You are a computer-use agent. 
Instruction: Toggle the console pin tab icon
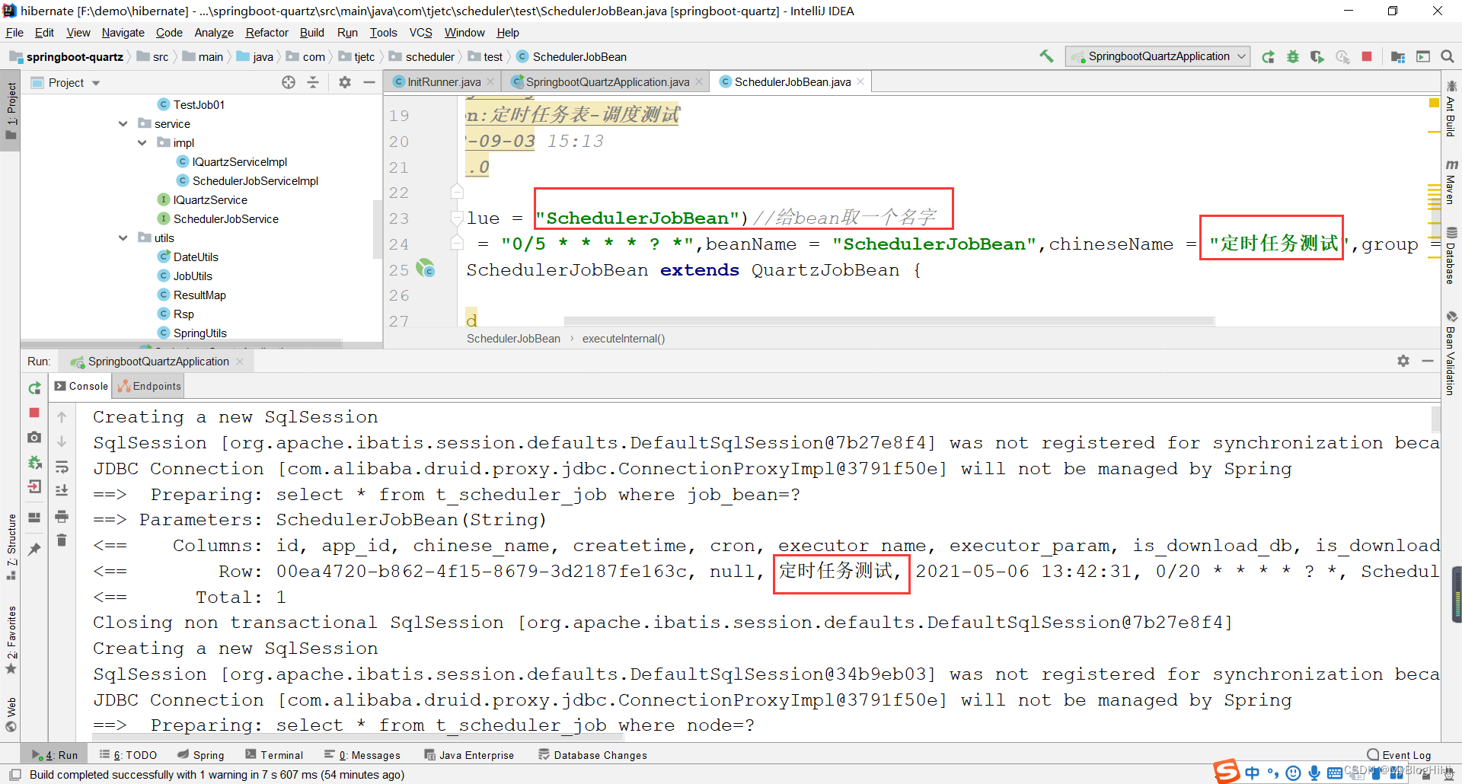[34, 549]
